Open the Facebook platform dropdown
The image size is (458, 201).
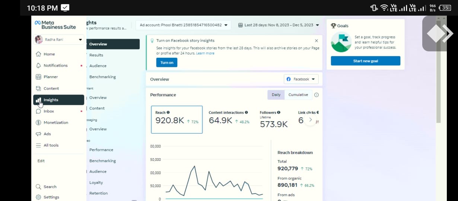point(301,79)
